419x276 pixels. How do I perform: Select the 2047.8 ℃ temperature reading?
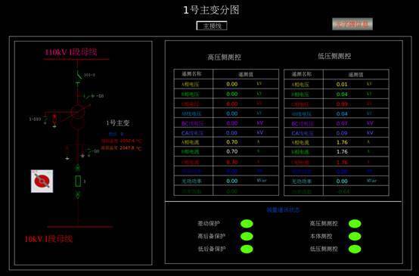tap(131, 148)
